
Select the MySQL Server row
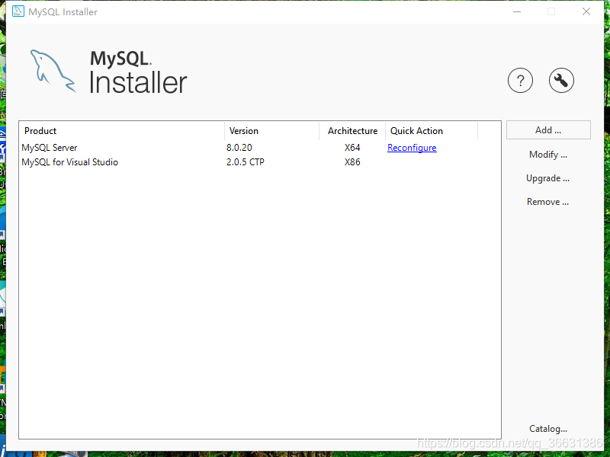pyautogui.click(x=260, y=148)
